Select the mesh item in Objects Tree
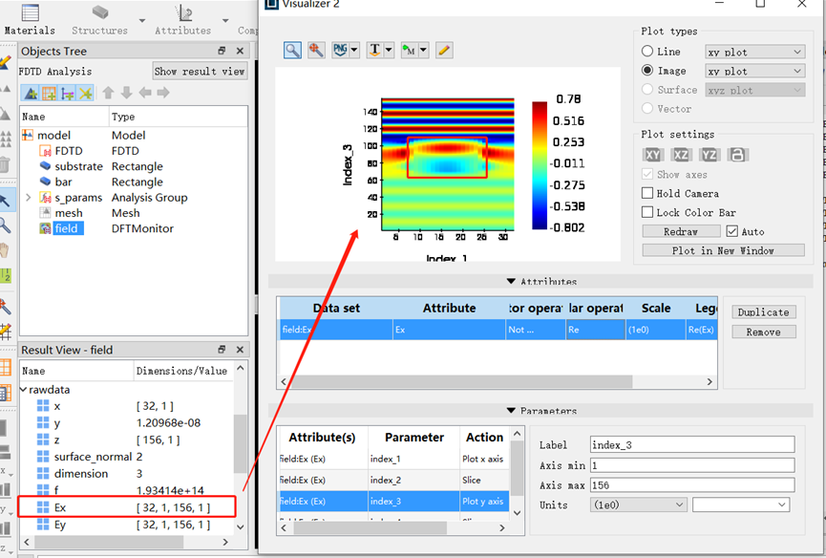The image size is (826, 558). click(x=69, y=213)
